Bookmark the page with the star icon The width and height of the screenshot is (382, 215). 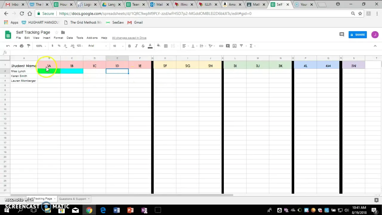(x=360, y=13)
